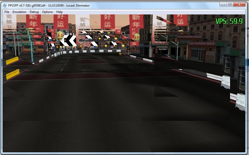Click the black-and-white chevron arrow sign
The width and height of the screenshot is (249, 155).
[x=70, y=40]
